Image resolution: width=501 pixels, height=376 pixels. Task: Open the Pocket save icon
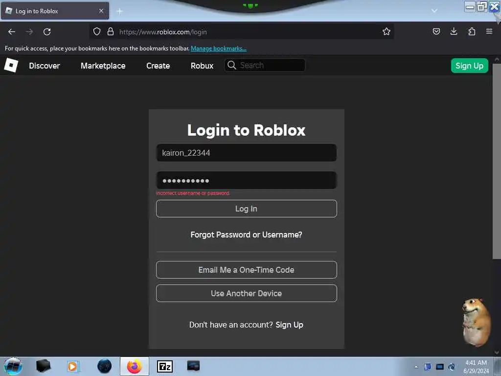(x=436, y=31)
